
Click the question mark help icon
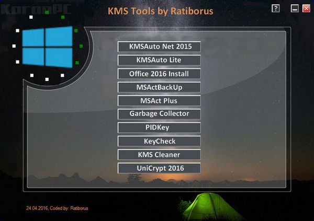(276, 8)
